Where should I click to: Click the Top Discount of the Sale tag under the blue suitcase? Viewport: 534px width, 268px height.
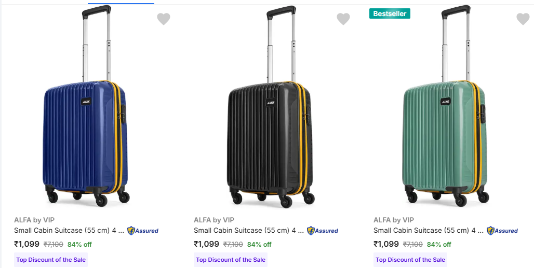[x=51, y=260]
